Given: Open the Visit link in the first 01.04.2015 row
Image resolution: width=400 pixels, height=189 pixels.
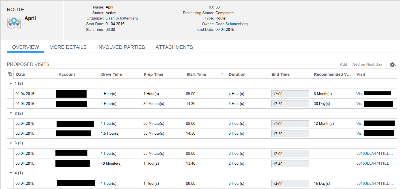Looking at the screenshot, I should pos(360,93).
